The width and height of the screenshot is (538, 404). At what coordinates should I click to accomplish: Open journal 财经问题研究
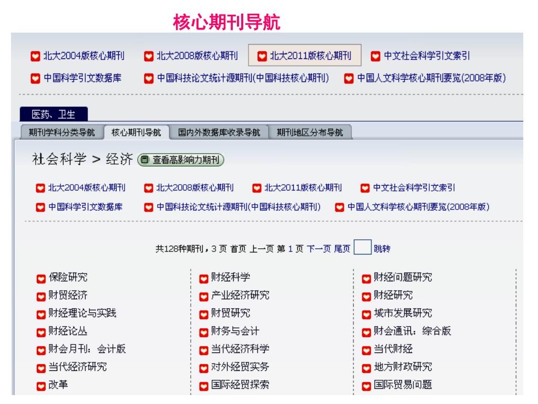(403, 277)
